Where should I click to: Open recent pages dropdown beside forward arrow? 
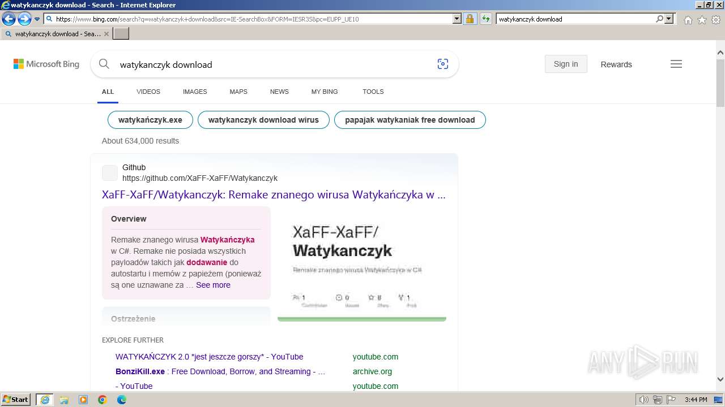tap(37, 19)
